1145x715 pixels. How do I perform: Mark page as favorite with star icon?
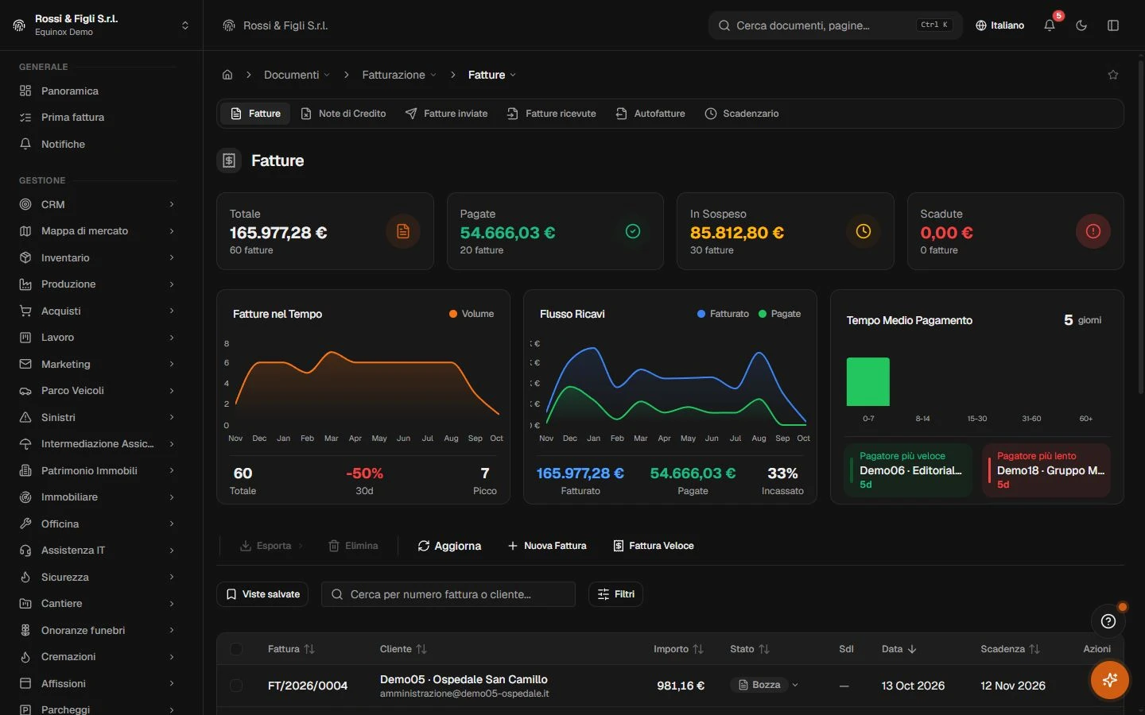(1113, 75)
